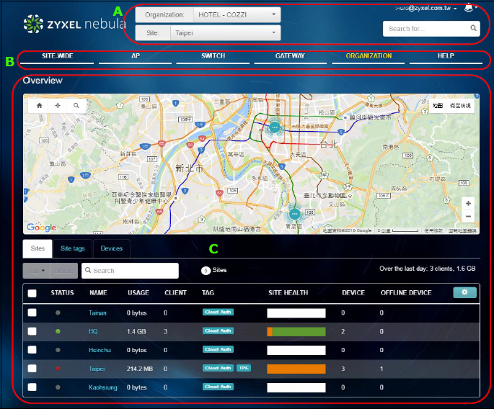Open the Tag dropdown button
494x409 pixels.
37,271
